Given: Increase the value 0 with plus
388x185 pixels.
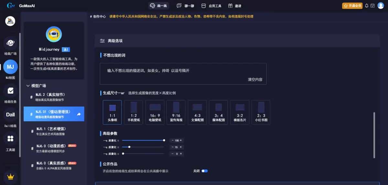Looking at the screenshot, I should (x=181, y=154).
